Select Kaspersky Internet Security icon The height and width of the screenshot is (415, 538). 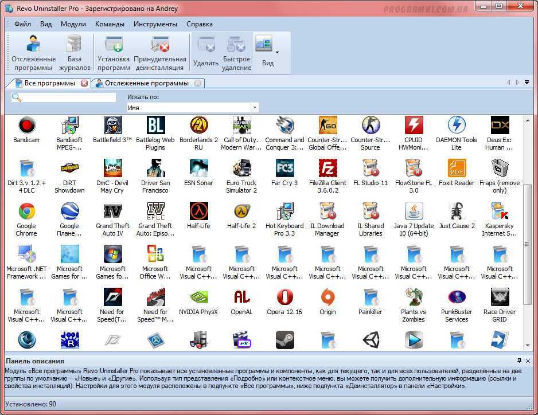pos(500,211)
